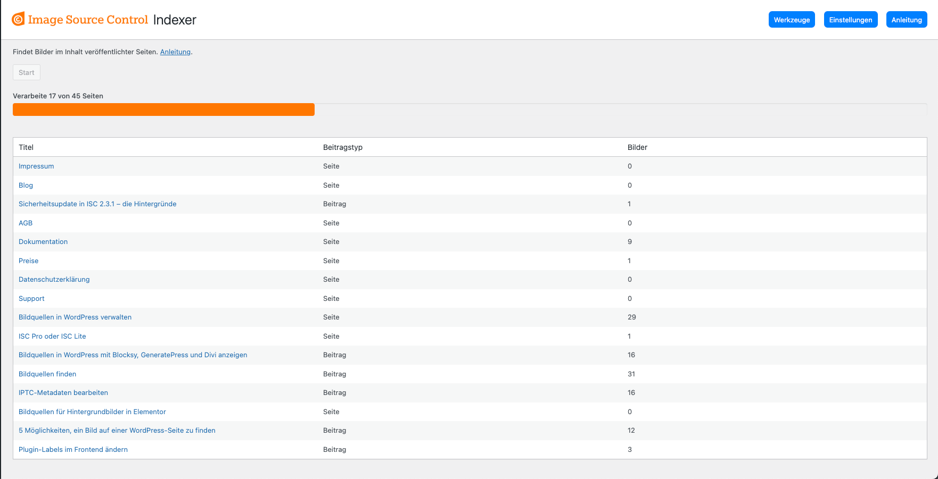
Task: Click the Titel column header
Action: point(26,147)
